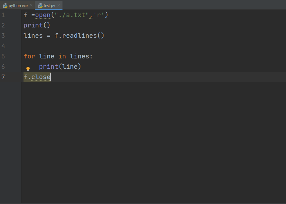Click the Python file icon on python.exe tab

[5, 6]
